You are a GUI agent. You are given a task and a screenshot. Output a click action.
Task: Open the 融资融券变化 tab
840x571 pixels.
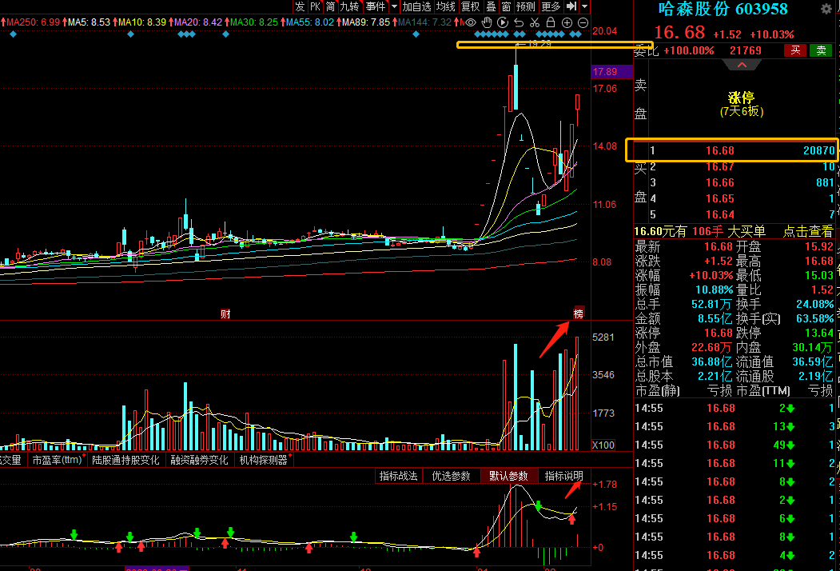[200, 460]
